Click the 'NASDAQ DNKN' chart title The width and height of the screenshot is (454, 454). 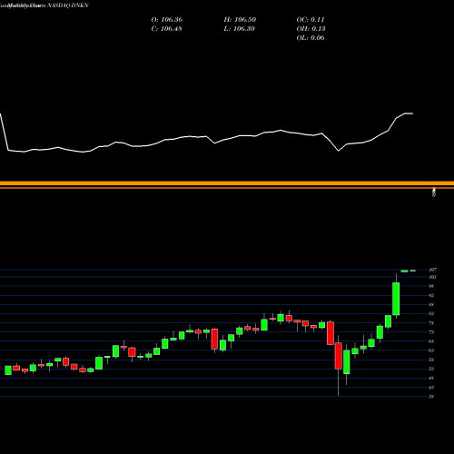[68, 5]
